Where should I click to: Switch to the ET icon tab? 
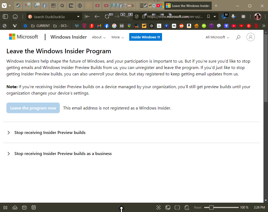click(80, 6)
